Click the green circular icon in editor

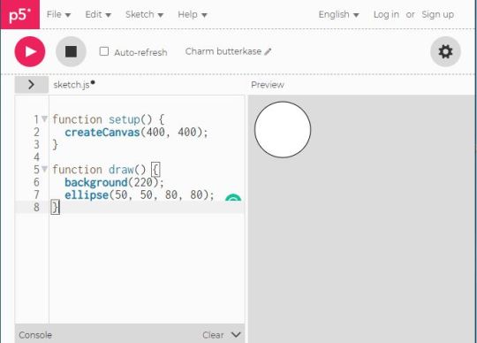tap(233, 198)
